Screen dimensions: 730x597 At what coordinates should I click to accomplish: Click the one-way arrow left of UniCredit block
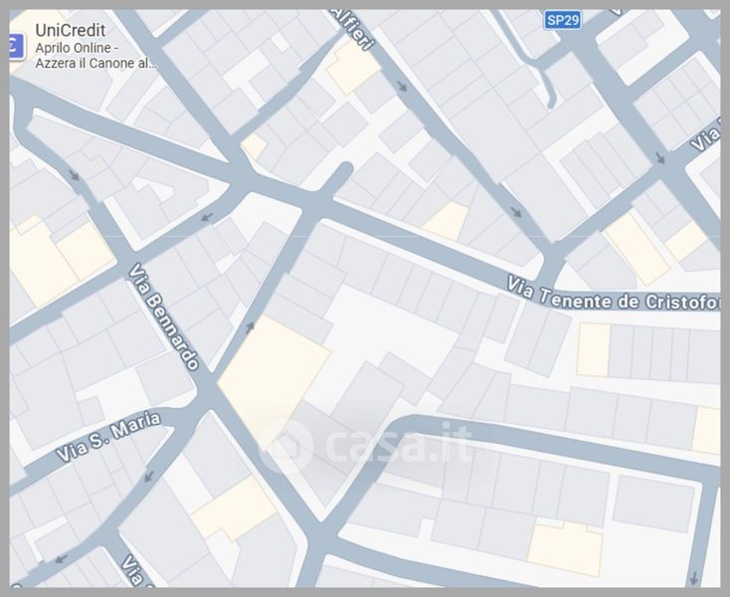click(x=76, y=175)
